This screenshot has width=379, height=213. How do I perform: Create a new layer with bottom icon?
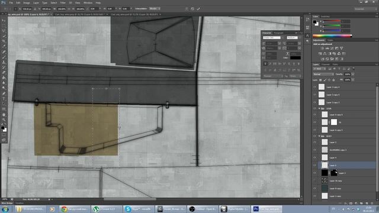367,204
